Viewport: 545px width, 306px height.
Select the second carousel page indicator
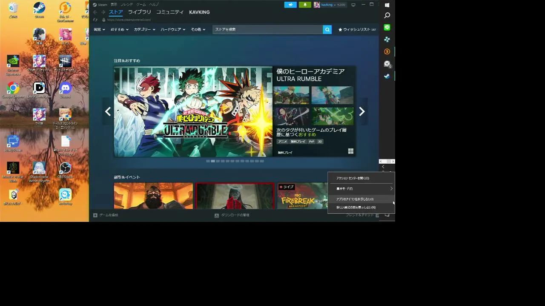213,161
